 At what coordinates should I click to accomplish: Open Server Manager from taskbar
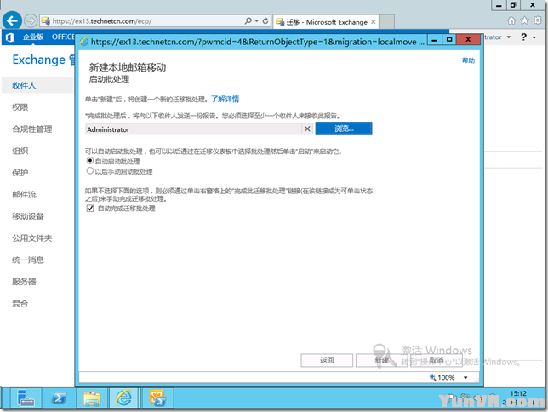tap(26, 398)
